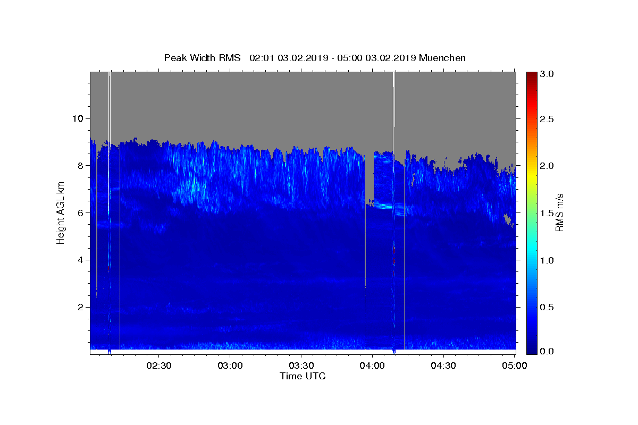Click the 0.5 colorbar tick label
The height and width of the screenshot is (425, 638).
pyautogui.click(x=548, y=307)
